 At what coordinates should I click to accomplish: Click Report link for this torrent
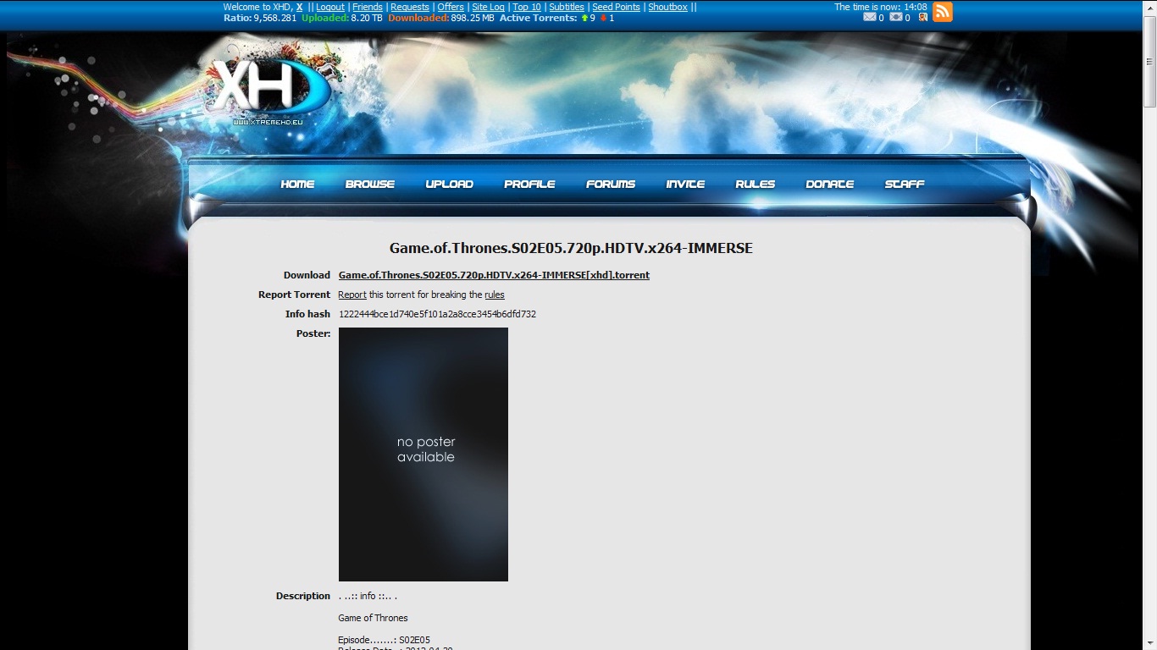(x=352, y=295)
